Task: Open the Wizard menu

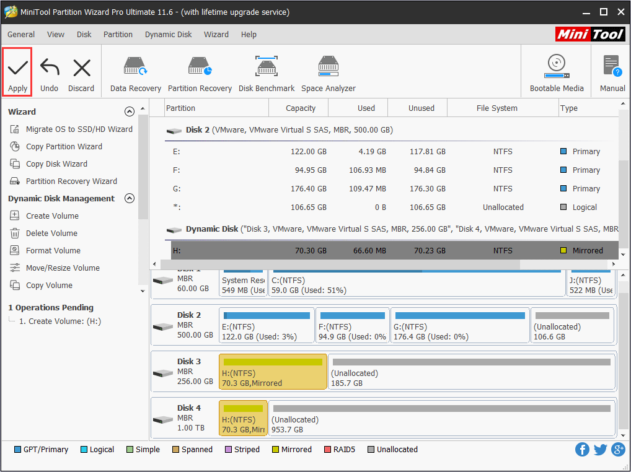Action: coord(216,35)
